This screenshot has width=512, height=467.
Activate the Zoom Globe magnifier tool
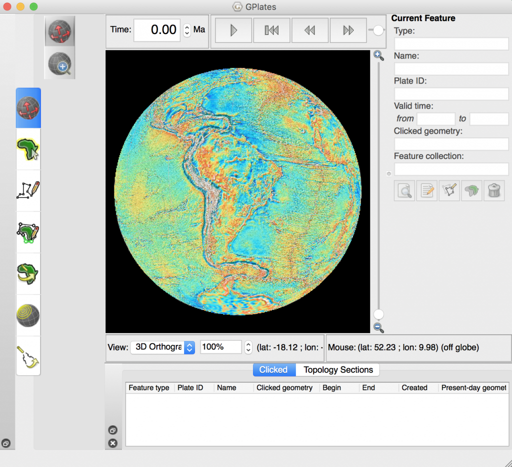[x=59, y=64]
